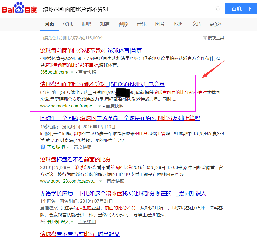
Task: Switch to the 资讯 tab
Action: pos(68,24)
